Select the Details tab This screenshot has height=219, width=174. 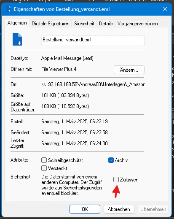pos(106,24)
